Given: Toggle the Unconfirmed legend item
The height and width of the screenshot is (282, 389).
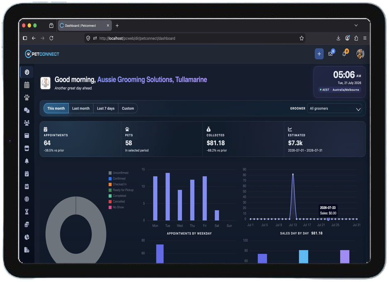Looking at the screenshot, I should (118, 173).
